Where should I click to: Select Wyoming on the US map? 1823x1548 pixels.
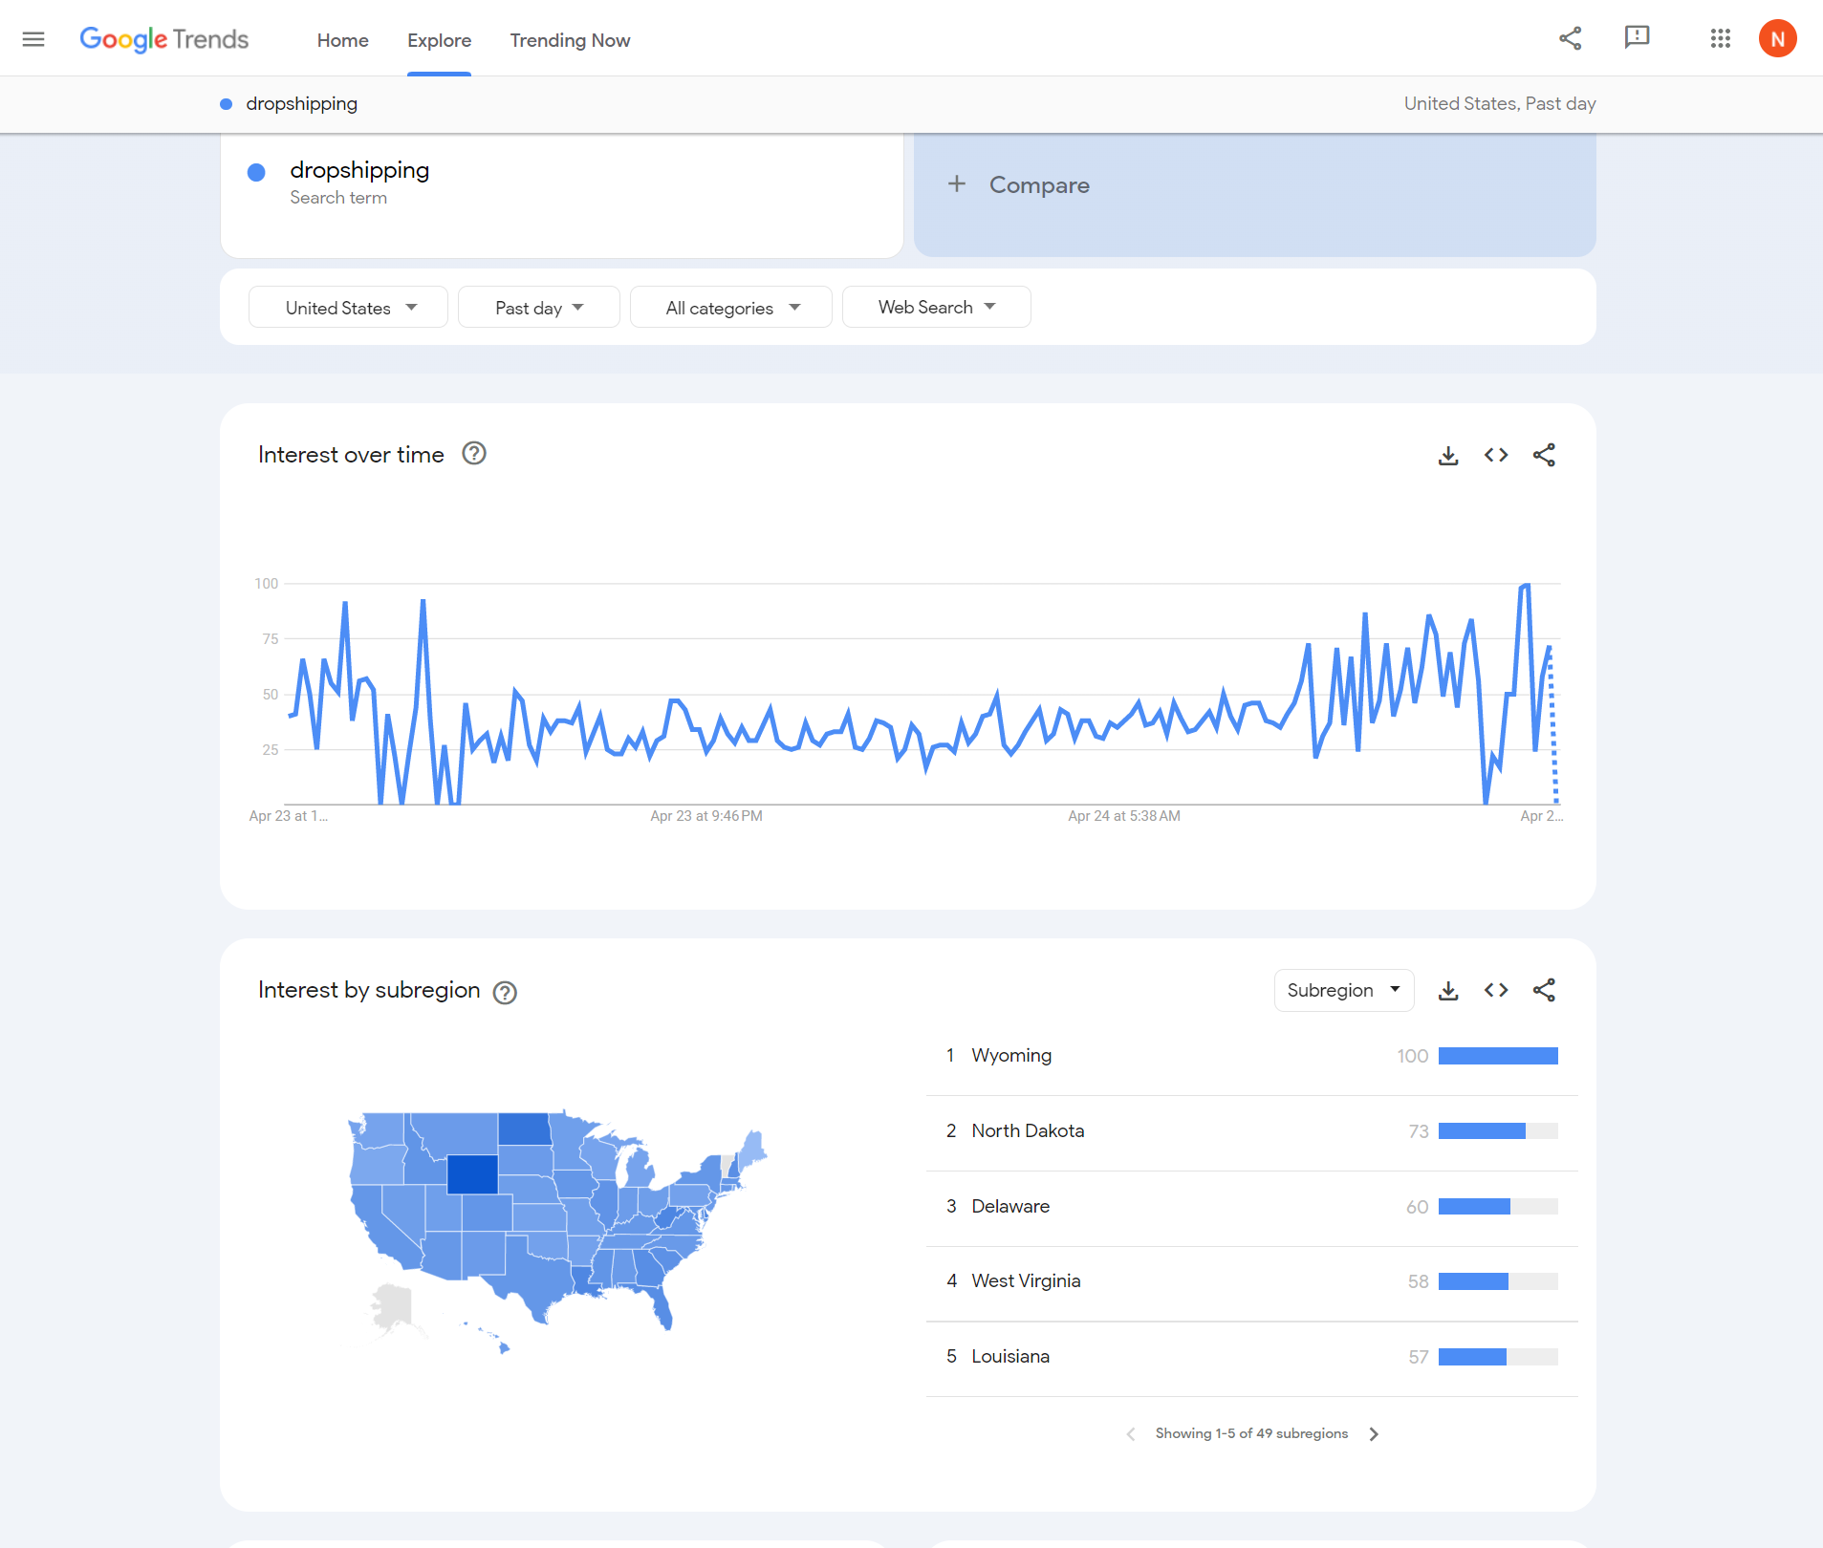[x=472, y=1174]
